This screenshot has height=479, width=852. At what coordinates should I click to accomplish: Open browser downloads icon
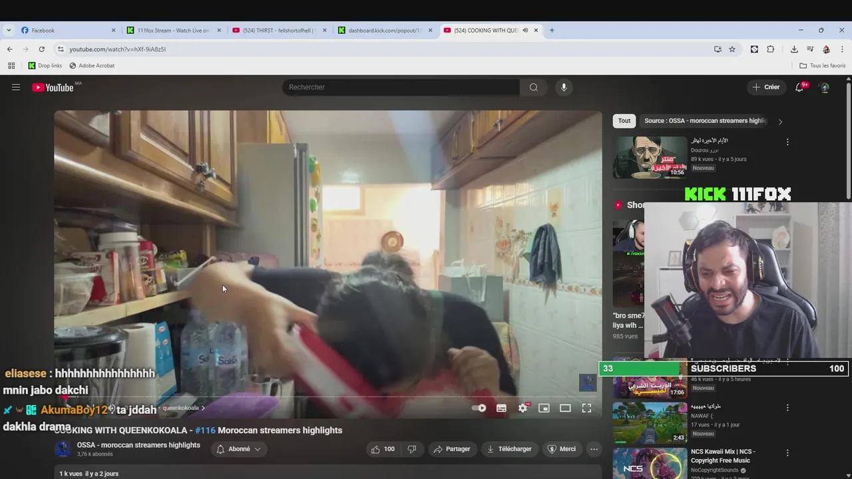[794, 49]
